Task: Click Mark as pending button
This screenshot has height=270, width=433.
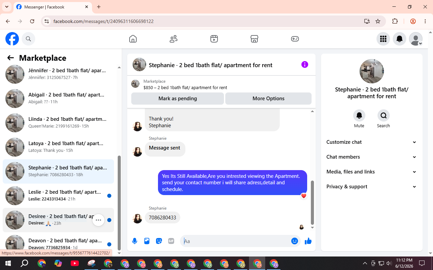Action: click(x=178, y=99)
